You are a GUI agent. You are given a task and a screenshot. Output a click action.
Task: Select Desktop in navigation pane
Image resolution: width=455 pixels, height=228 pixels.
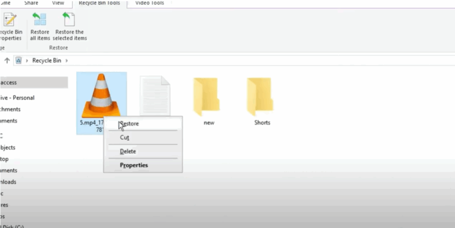4,159
